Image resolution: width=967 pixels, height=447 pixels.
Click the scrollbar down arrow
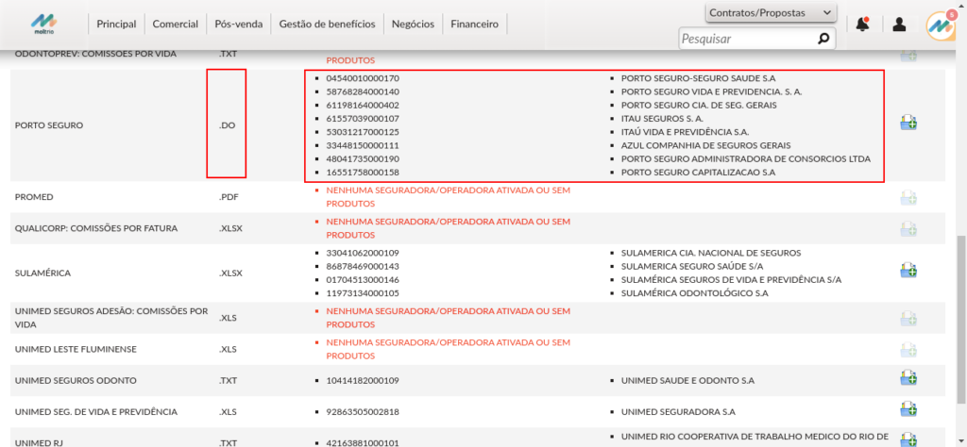960,440
